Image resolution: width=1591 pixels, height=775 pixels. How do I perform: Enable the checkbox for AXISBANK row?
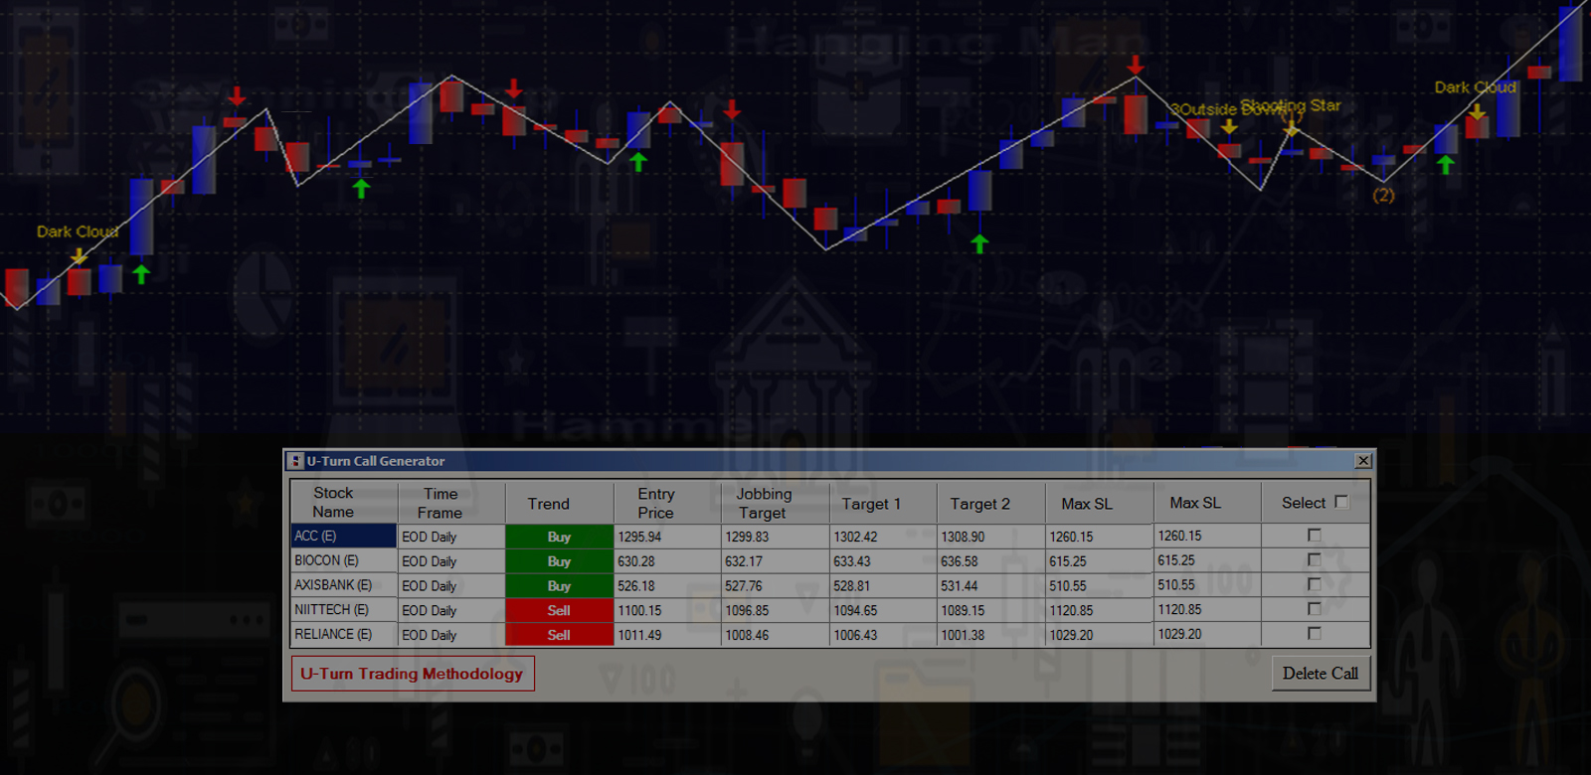click(1315, 585)
